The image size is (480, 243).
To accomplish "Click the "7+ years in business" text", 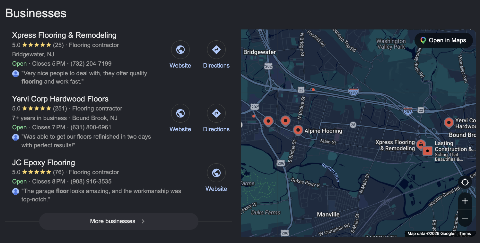I will point(39,118).
